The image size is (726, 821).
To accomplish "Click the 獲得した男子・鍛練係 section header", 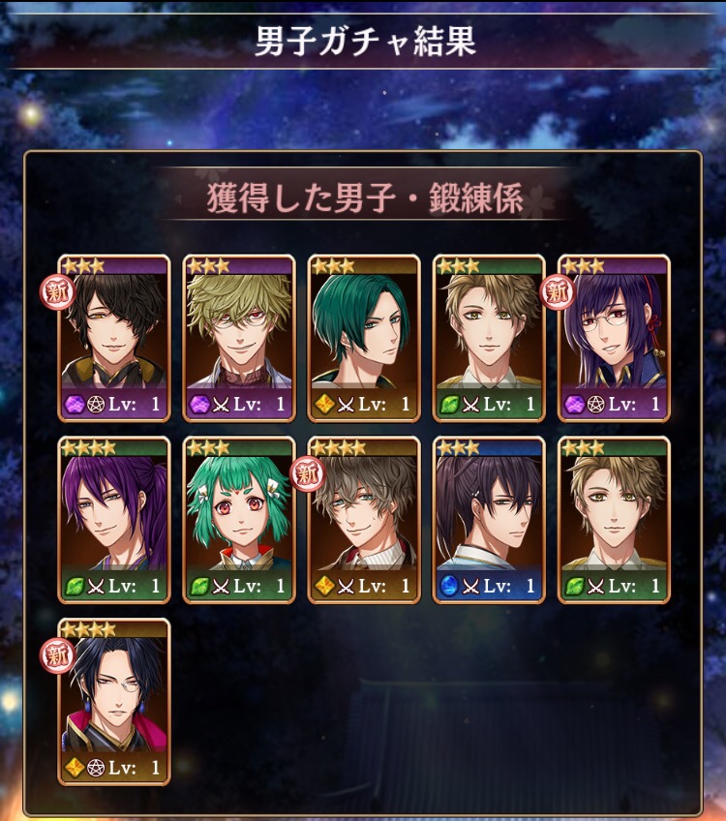I will coord(365,198).
